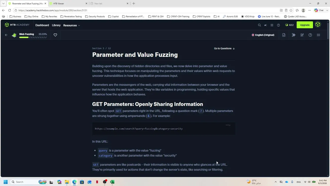Screen dimensions: 330x186
Task: Open the Copilot Chat button
Action: click(319, 10)
